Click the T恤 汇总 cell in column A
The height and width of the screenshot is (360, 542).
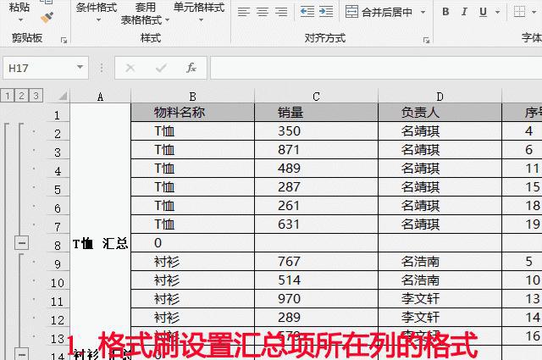tap(100, 243)
